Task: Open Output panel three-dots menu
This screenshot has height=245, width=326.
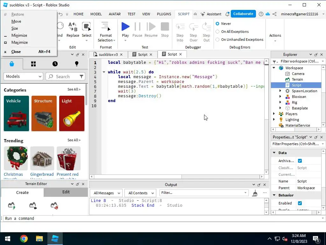Action: (265, 193)
